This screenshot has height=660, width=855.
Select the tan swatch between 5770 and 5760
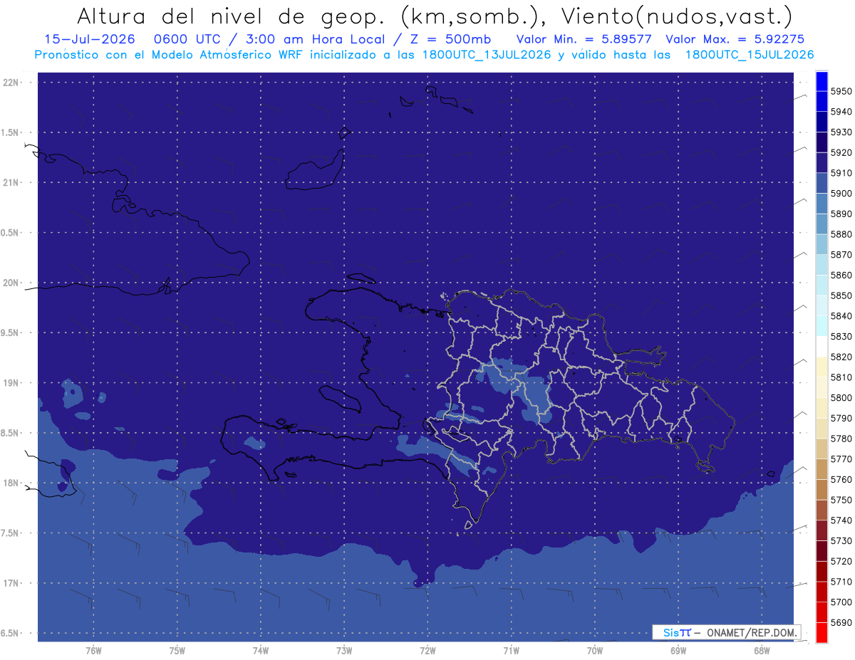(x=821, y=469)
